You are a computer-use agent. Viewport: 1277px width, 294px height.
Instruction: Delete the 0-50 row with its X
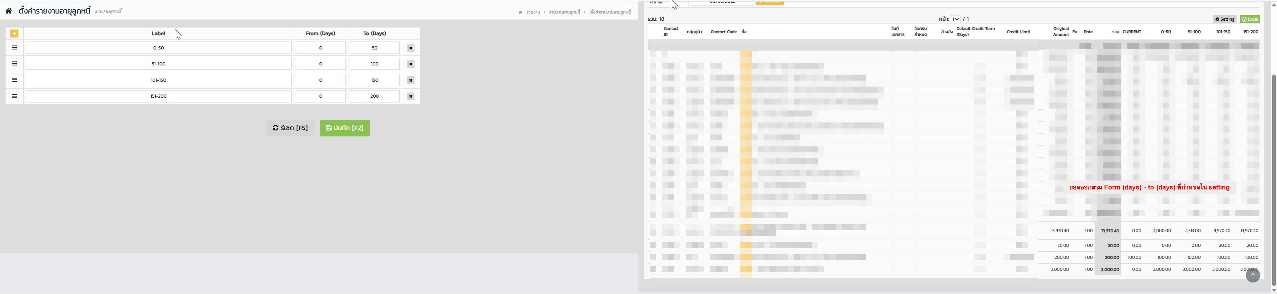410,48
